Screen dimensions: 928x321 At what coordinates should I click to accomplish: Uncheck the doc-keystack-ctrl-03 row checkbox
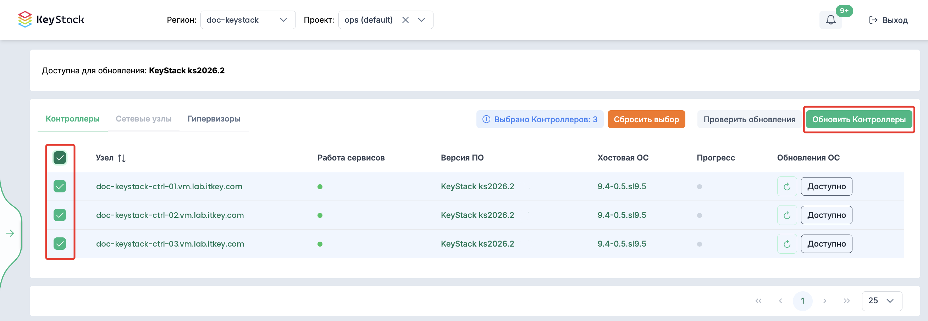[x=60, y=244]
